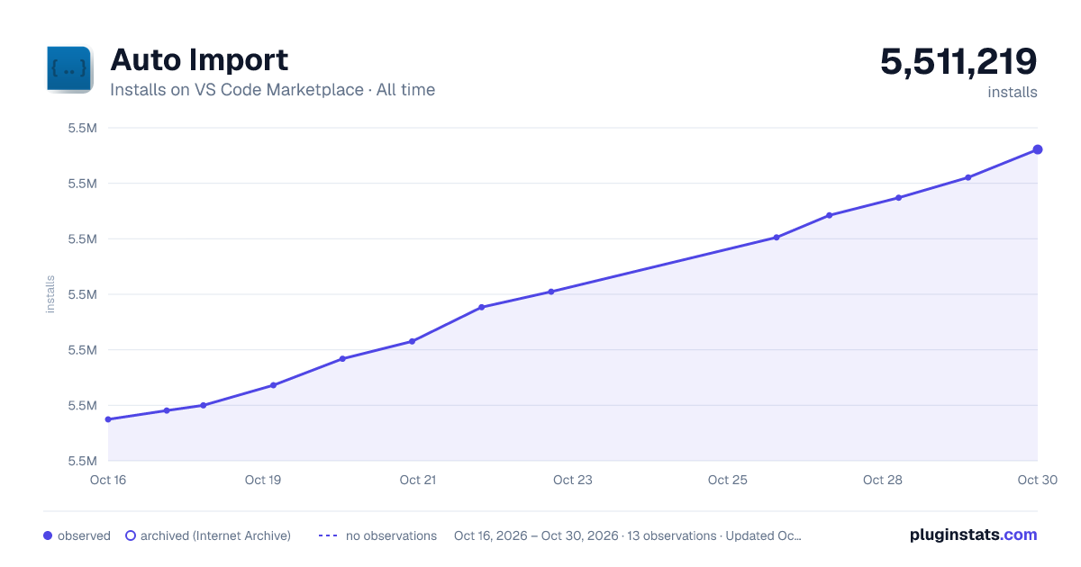Click the Oct 25 x-axis label

pyautogui.click(x=728, y=480)
